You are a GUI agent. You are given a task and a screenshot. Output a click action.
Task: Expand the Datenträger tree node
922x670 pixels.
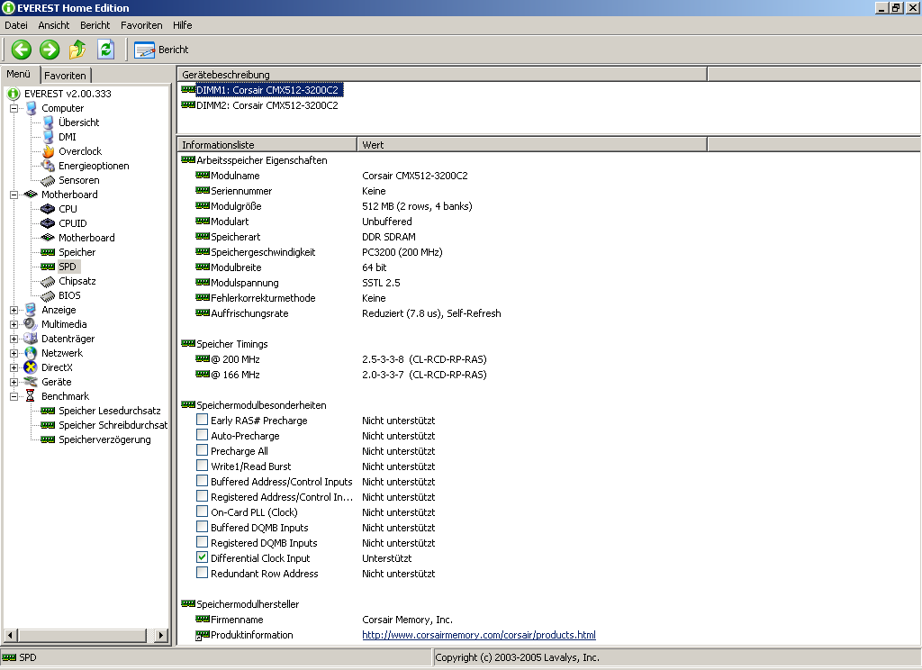tap(14, 339)
